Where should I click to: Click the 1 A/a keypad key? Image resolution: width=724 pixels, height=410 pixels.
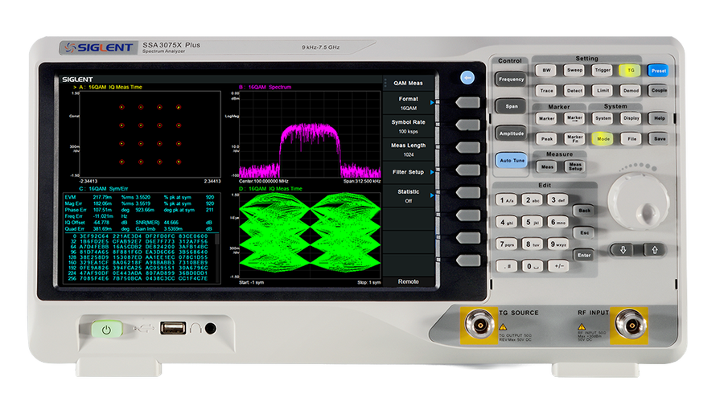pos(506,200)
